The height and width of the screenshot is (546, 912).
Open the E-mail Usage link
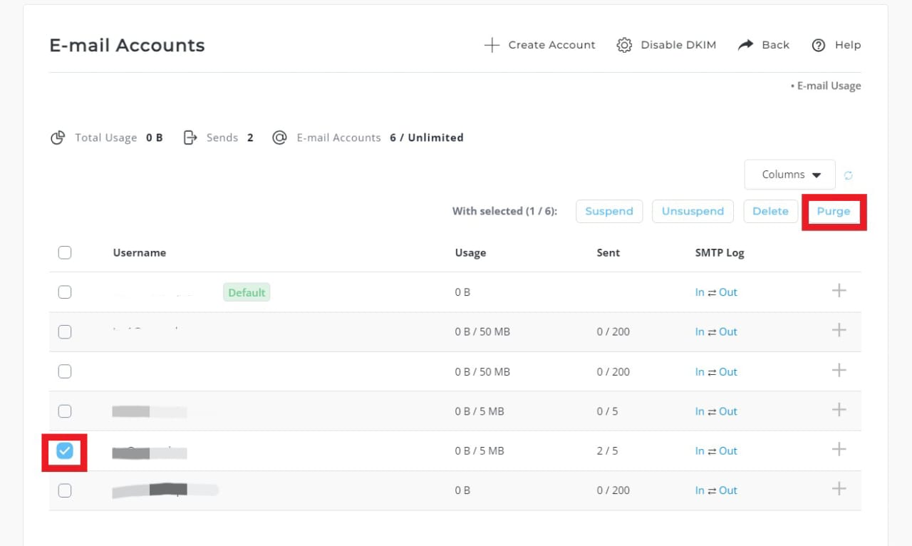[x=829, y=86]
